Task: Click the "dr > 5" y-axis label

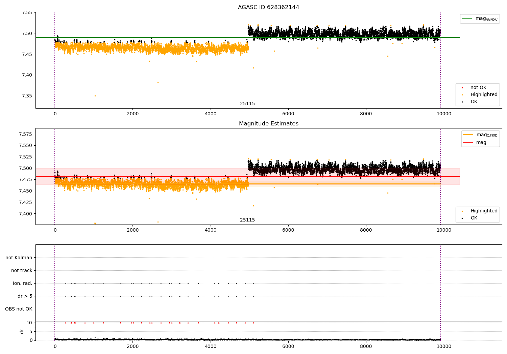Action: (x=25, y=296)
